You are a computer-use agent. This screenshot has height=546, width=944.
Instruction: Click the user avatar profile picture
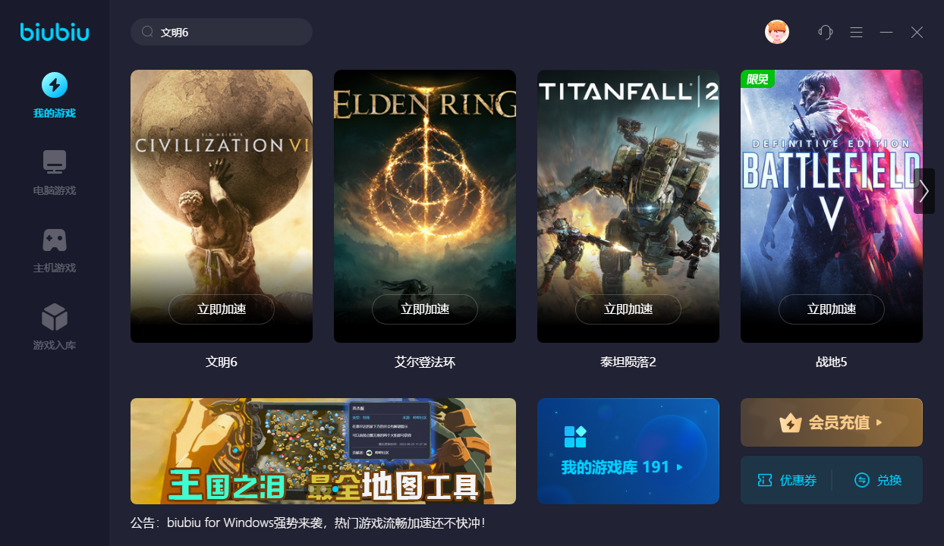[777, 32]
